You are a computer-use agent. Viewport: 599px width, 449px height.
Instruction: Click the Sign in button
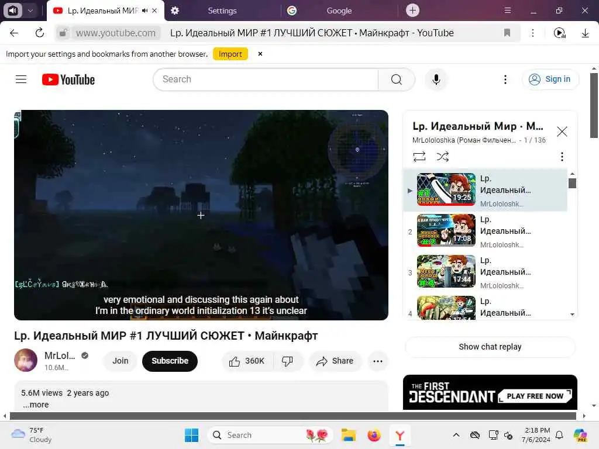click(x=550, y=79)
